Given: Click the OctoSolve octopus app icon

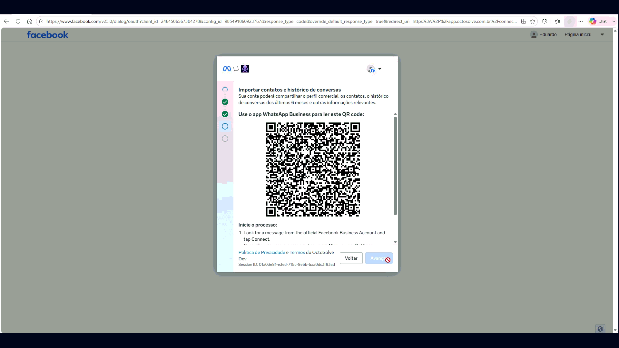Looking at the screenshot, I should (x=245, y=69).
